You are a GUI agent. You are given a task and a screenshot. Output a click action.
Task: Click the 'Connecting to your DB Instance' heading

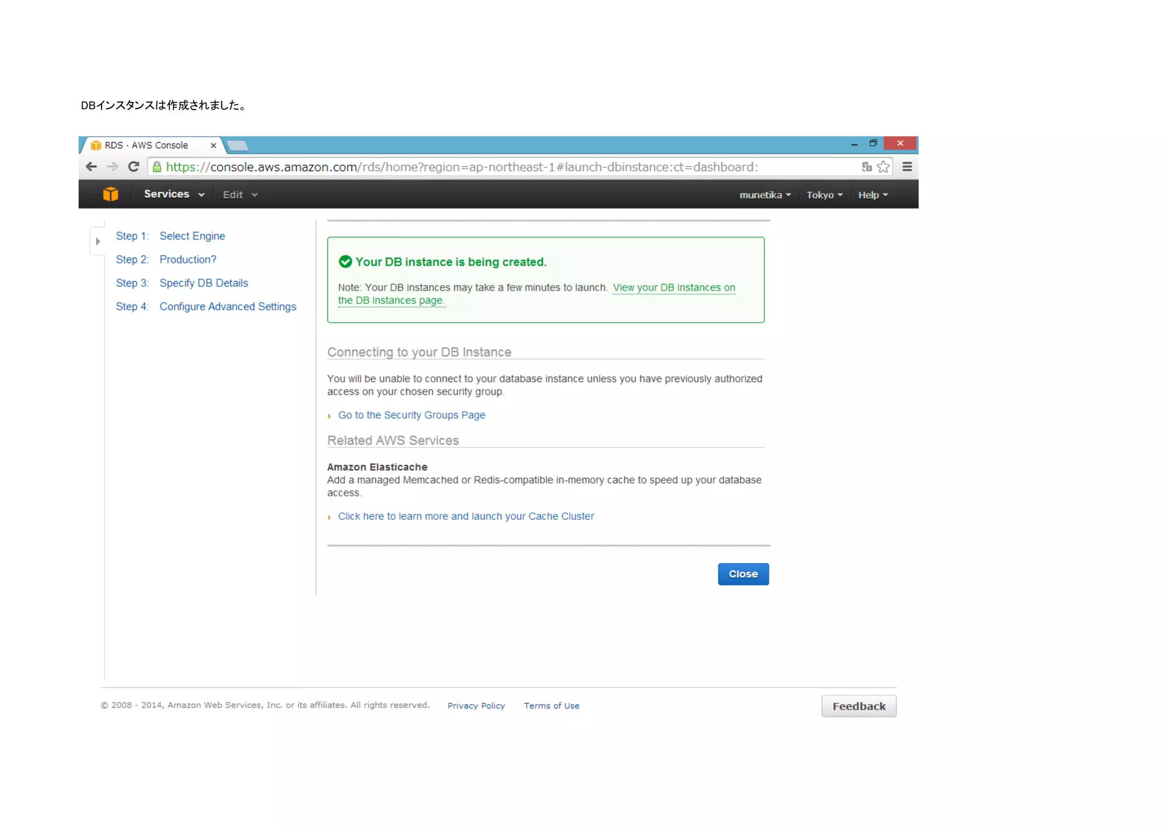click(419, 352)
